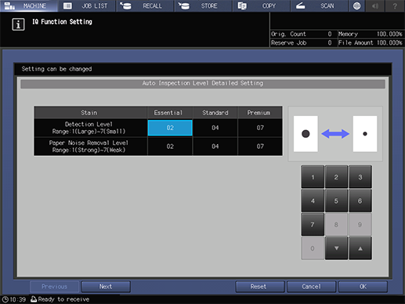Viewport: 405px width, 304px height.
Task: Select Essential Detection Level cell 02
Action: tap(170, 128)
